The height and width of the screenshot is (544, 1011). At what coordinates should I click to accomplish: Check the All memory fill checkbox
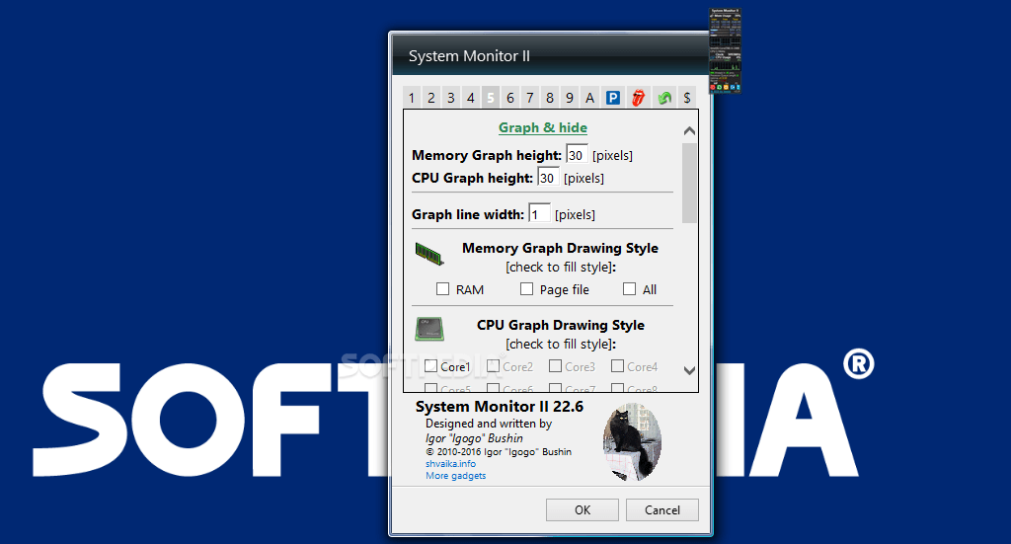click(629, 288)
